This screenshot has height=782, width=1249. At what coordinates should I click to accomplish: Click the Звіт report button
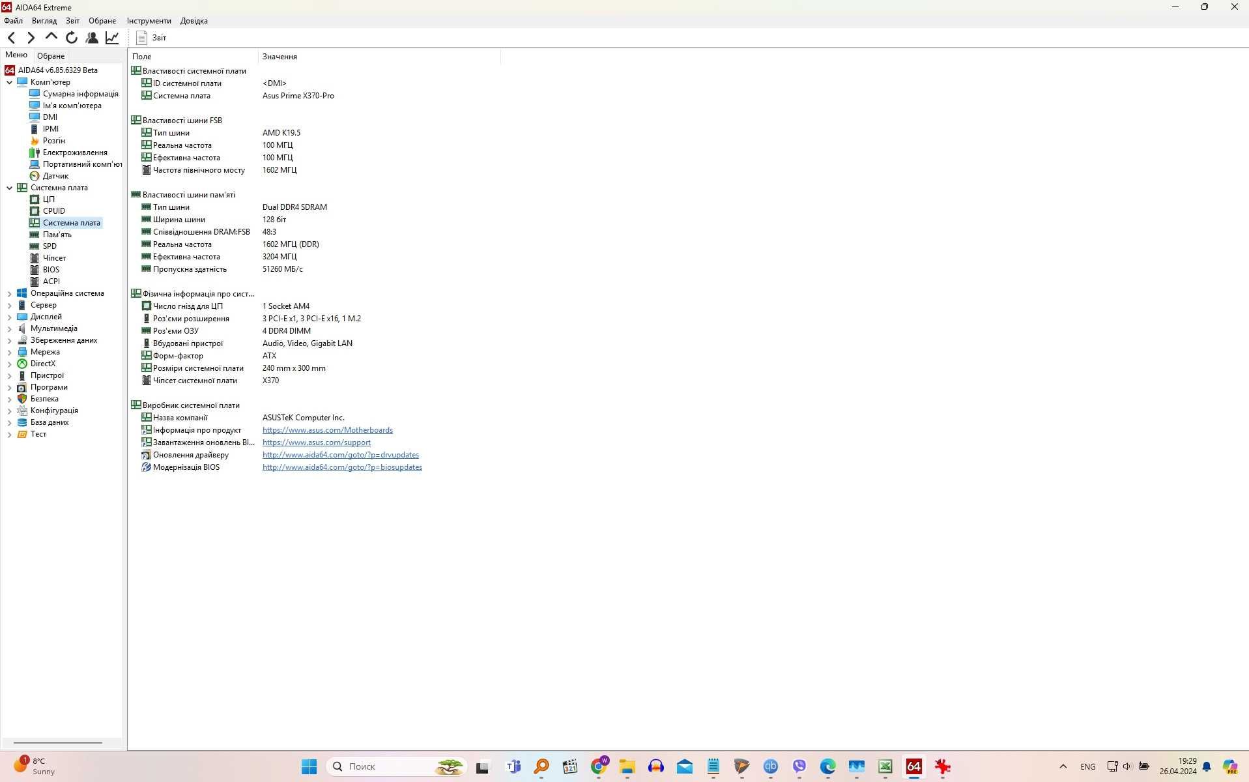point(151,38)
